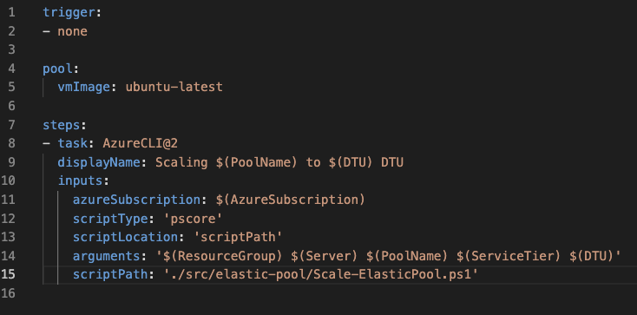Click the '$(AzureSubscription)' variable value

291,200
